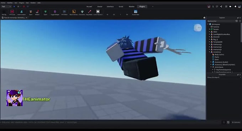Expand the AR15 model node

pyautogui.click(x=210, y=32)
